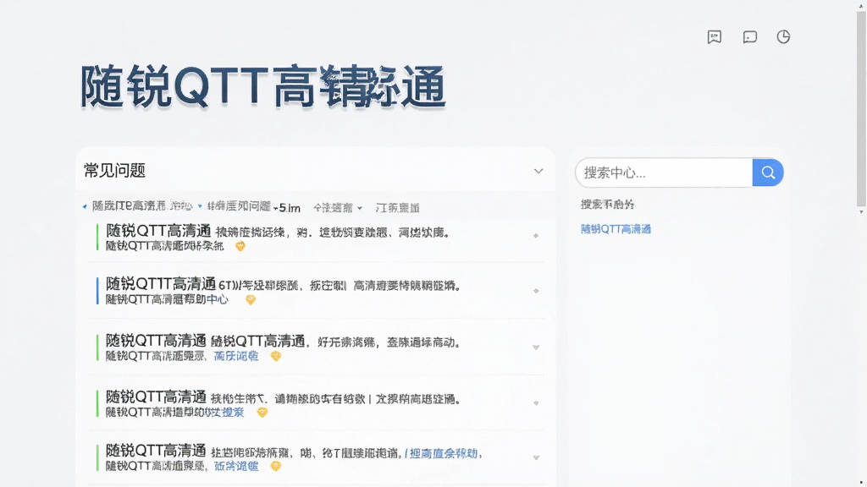Focus the 搜索中心 search field
The height and width of the screenshot is (487, 867).
[x=664, y=172]
